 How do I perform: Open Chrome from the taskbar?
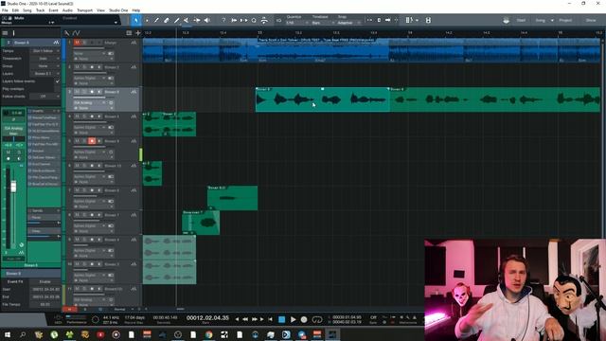tap(208, 334)
